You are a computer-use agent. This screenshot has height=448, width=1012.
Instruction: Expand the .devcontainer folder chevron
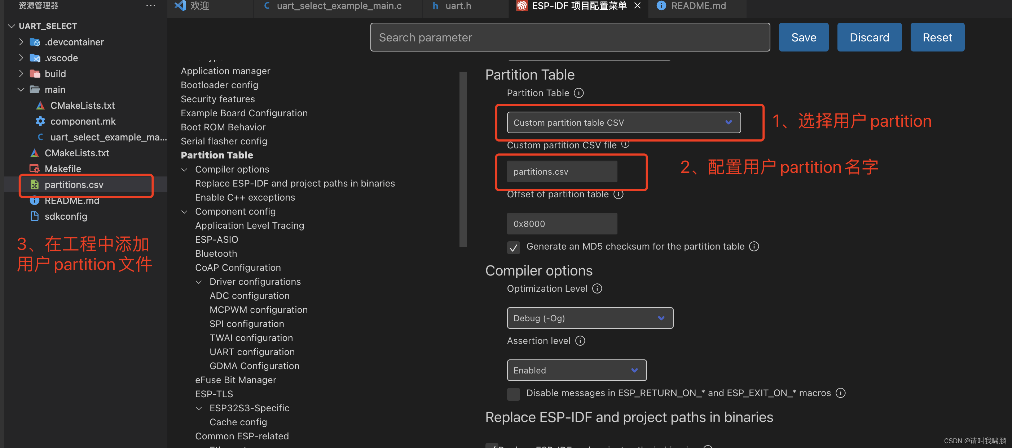[21, 42]
